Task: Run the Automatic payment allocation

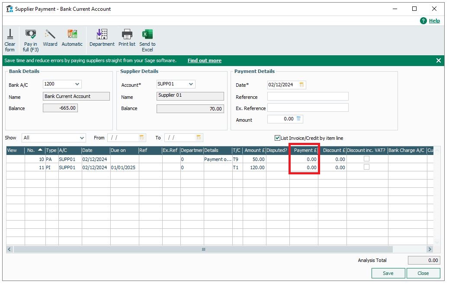Action: [x=72, y=35]
